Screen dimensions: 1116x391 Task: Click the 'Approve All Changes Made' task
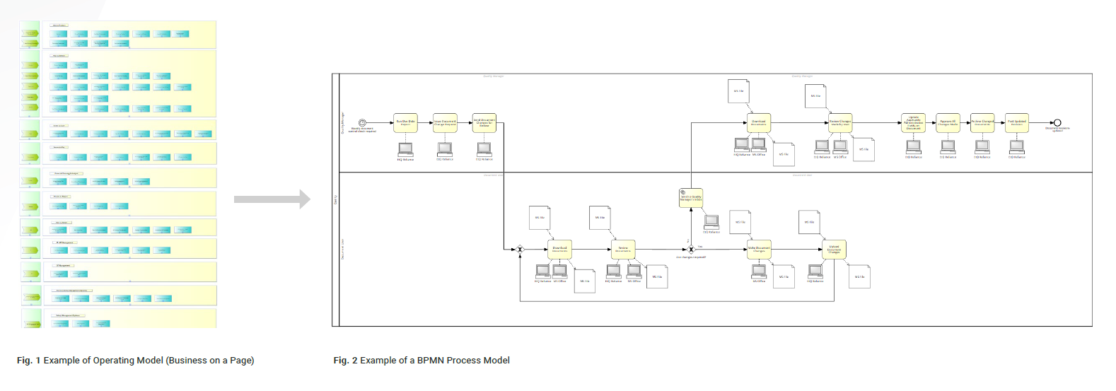click(x=948, y=123)
